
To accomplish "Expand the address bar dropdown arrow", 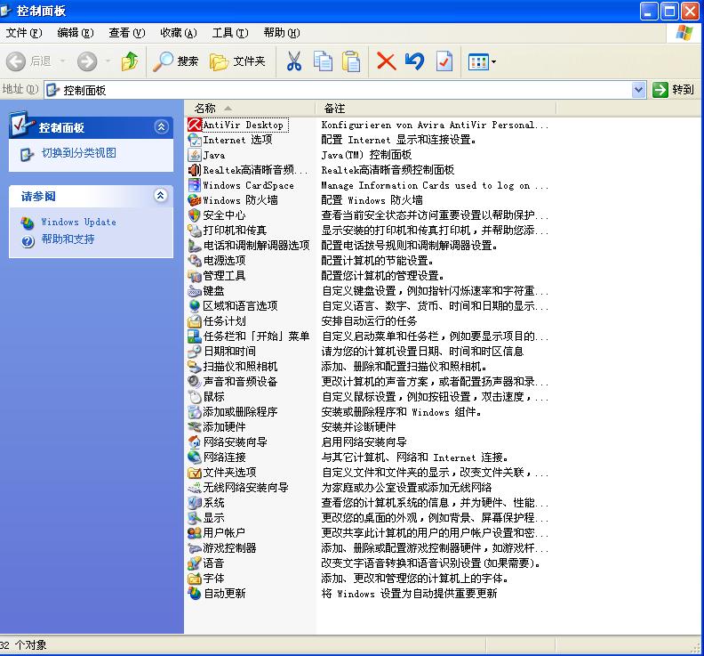I will pos(638,90).
